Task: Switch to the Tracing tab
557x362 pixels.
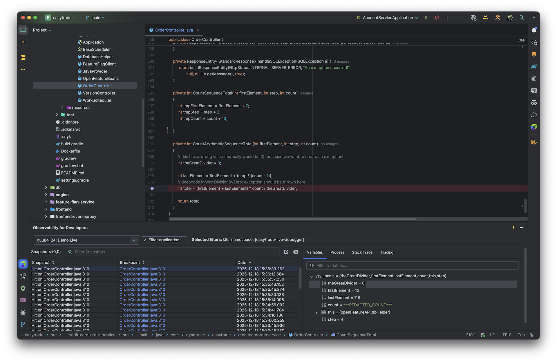Action: pos(387,252)
